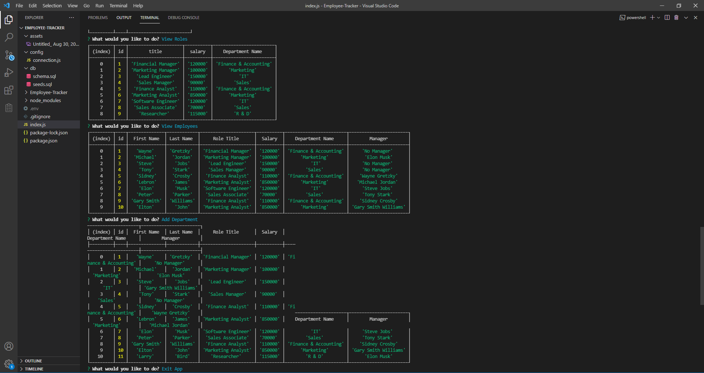Open the File menu

pyautogui.click(x=19, y=5)
